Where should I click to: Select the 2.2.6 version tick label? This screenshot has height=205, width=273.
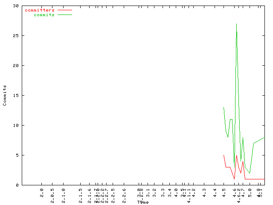[x=124, y=192]
